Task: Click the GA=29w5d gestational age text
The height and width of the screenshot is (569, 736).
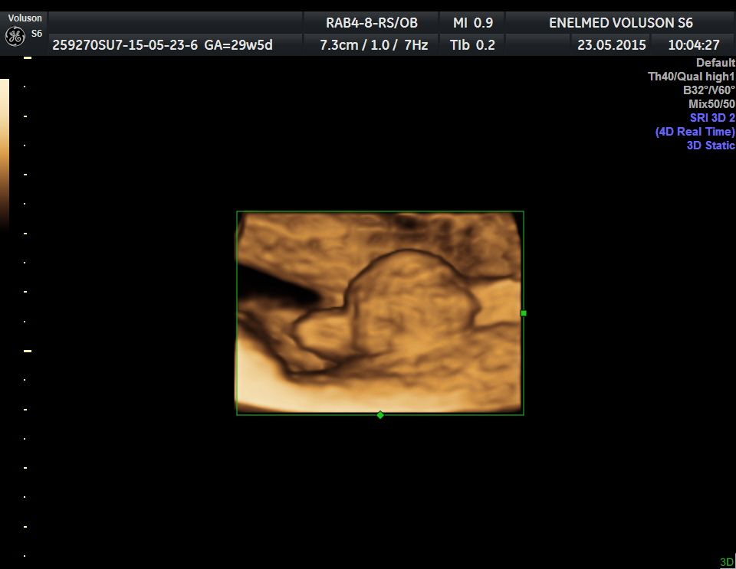Action: [x=238, y=45]
